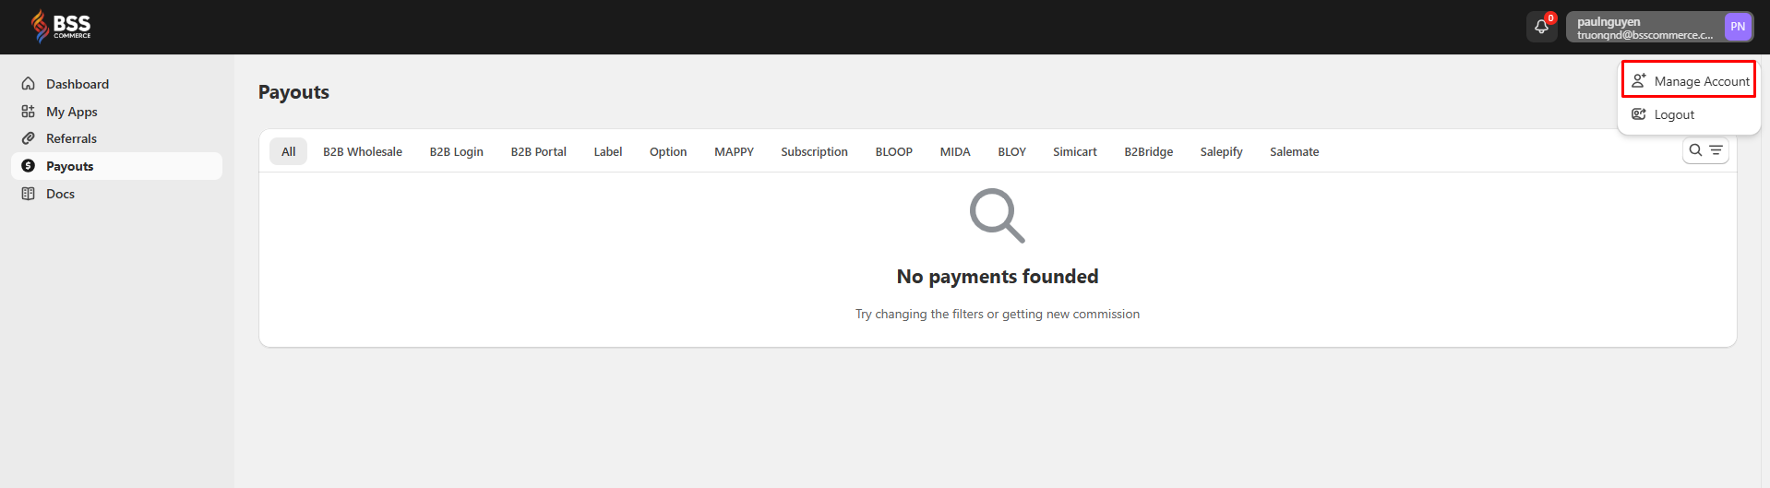This screenshot has height=488, width=1770.
Task: Switch to Simicart tab
Action: click(1075, 151)
